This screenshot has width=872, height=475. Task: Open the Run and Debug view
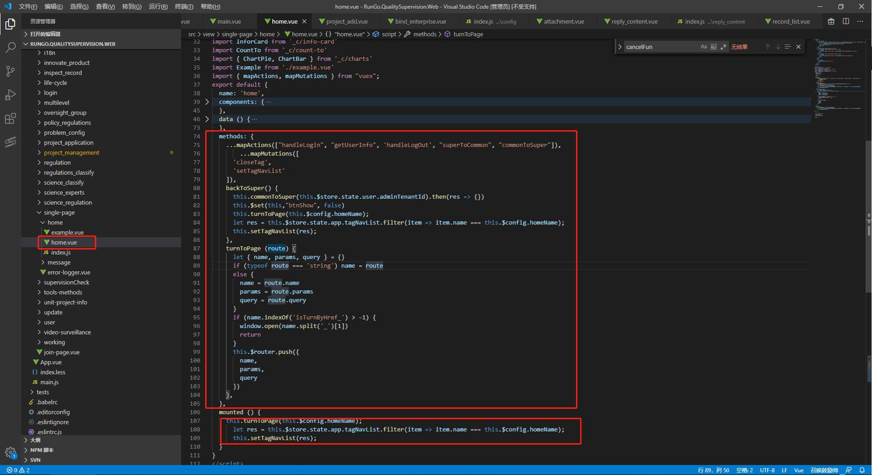click(10, 95)
